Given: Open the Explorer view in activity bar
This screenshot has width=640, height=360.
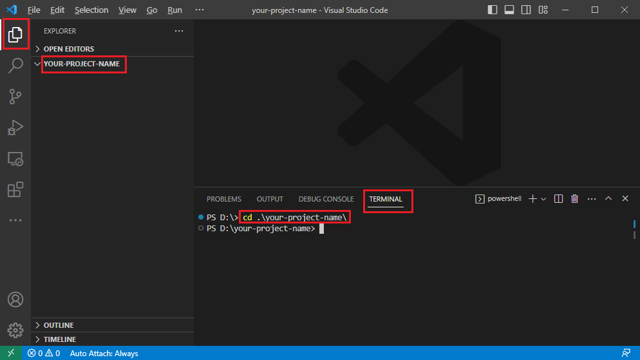Looking at the screenshot, I should tap(15, 35).
